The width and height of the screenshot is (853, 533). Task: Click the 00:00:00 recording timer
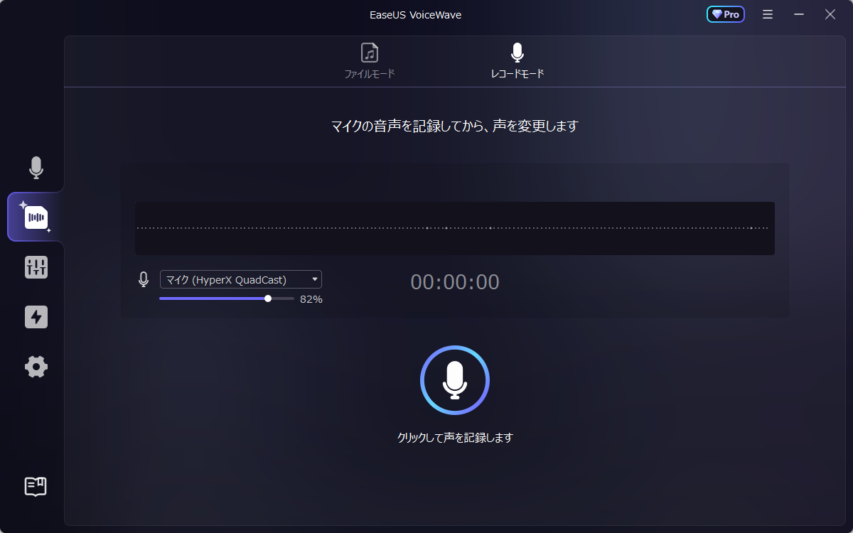pos(455,282)
